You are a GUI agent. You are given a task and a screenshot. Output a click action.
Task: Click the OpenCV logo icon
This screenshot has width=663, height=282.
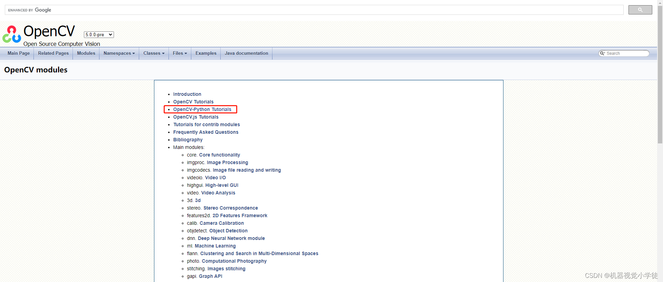[12, 34]
